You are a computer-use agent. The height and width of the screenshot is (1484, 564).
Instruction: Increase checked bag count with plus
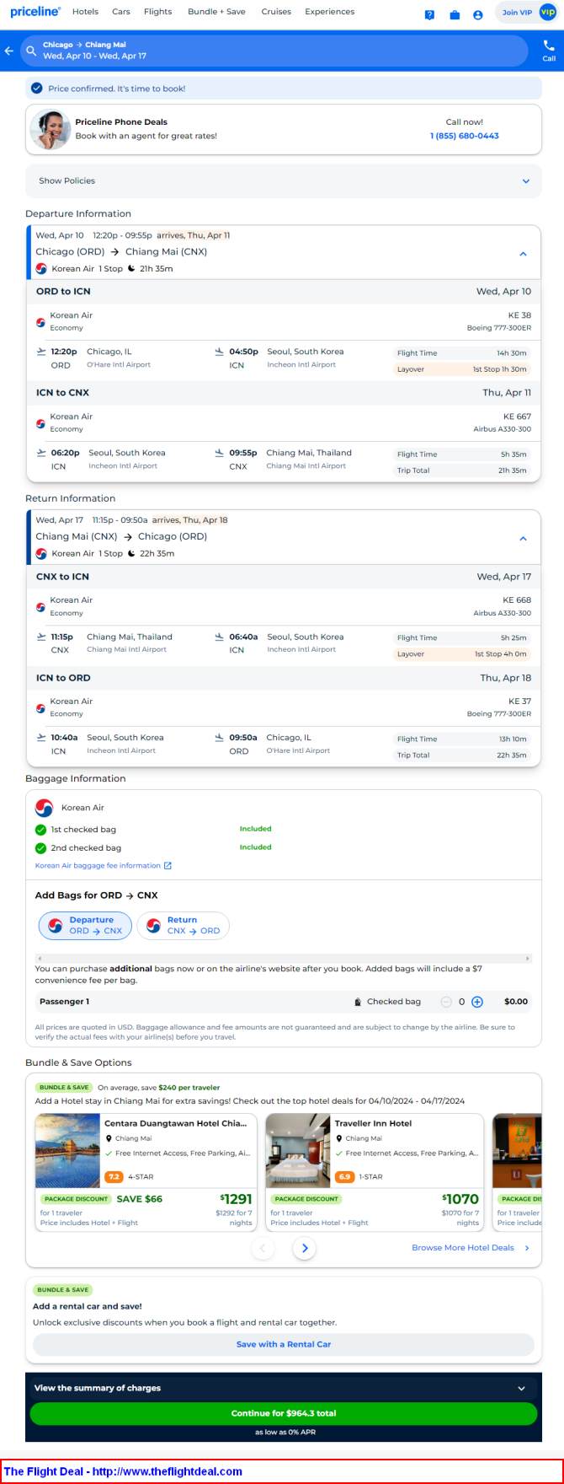coord(477,1002)
